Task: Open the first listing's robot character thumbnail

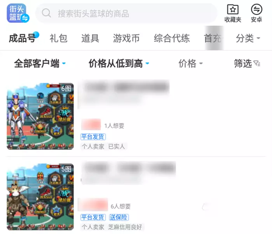Action: 40,116
